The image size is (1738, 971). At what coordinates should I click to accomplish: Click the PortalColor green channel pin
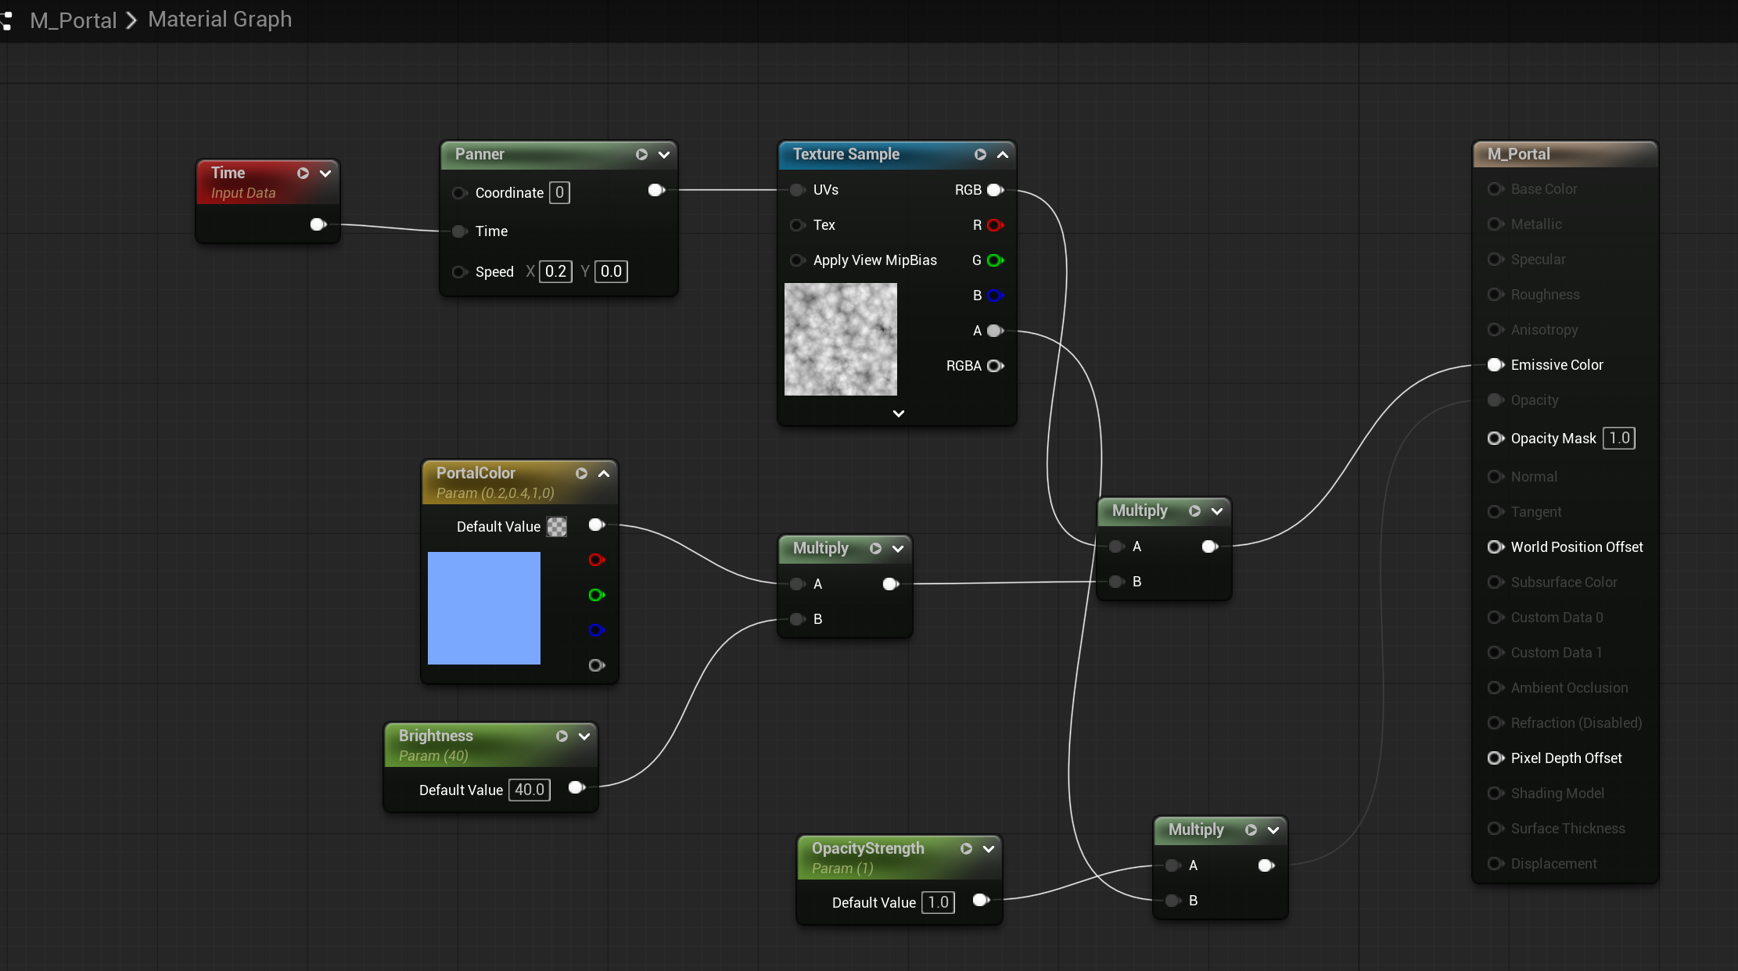pyautogui.click(x=597, y=595)
